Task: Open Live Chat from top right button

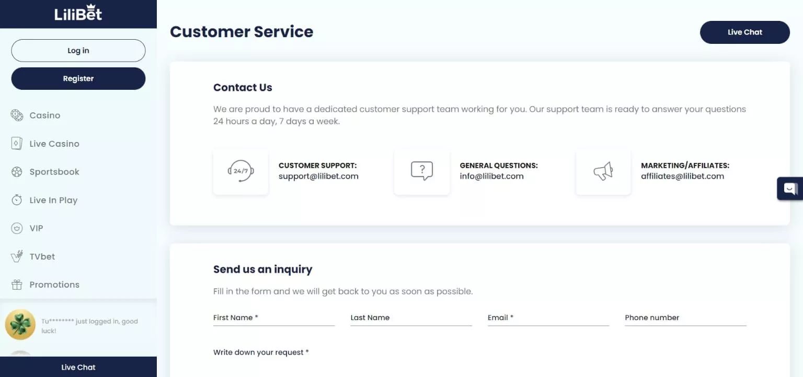Action: click(x=744, y=32)
